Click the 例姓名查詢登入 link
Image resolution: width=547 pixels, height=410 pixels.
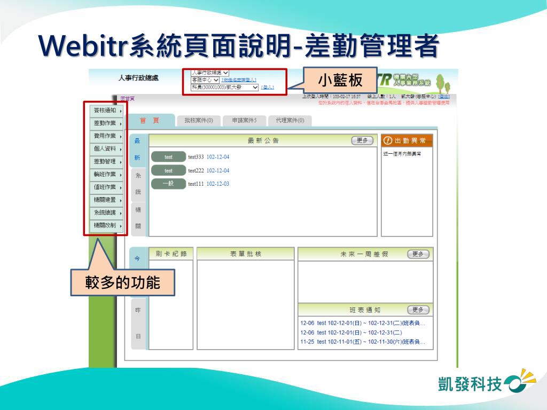point(239,80)
